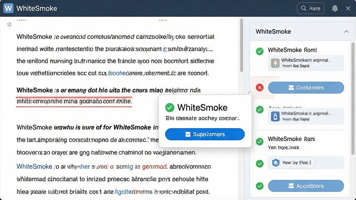Click the Supnlamors button in the popup
This screenshot has height=200, width=356.
tap(205, 134)
